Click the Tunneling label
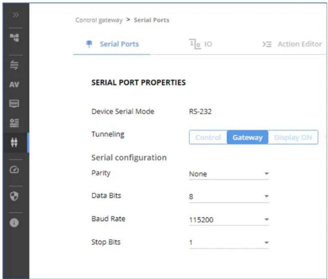328x279 pixels. (108, 134)
